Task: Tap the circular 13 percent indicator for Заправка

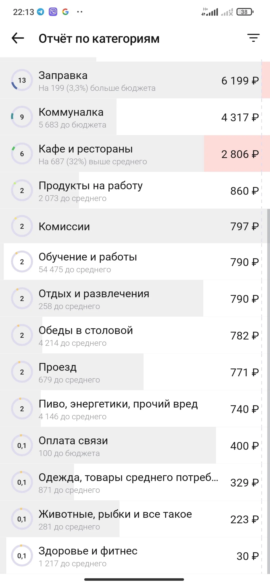Action: click(22, 80)
